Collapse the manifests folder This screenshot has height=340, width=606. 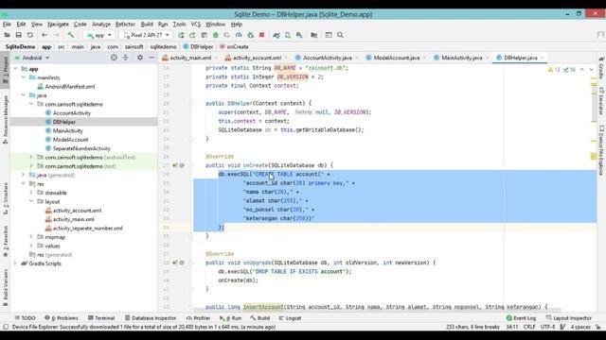[x=24, y=77]
